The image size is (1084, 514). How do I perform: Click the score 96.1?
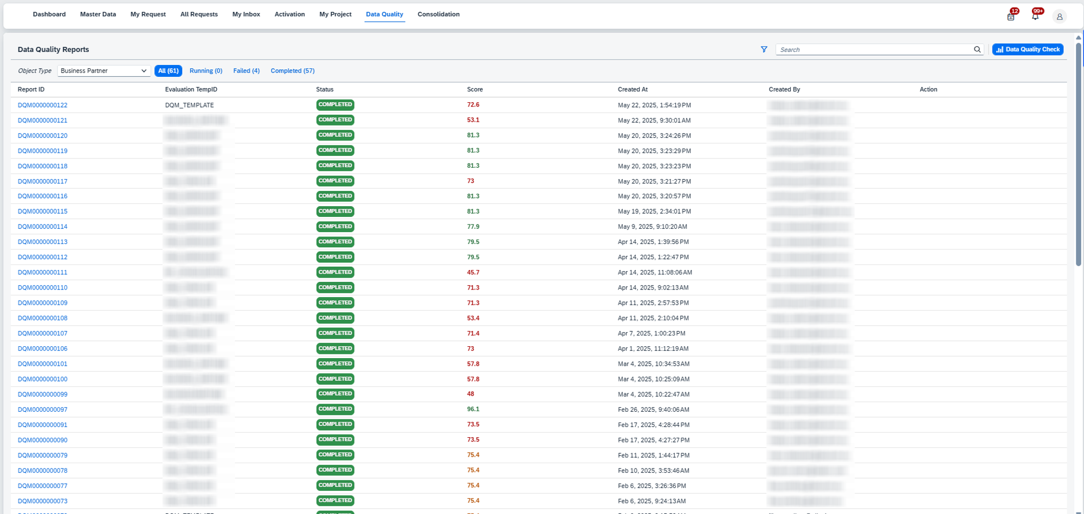pos(473,410)
